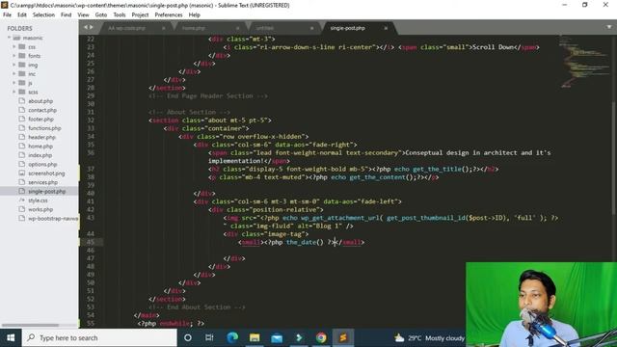This screenshot has width=617, height=347.
Task: Open home.php in the sidebar
Action: point(40,147)
